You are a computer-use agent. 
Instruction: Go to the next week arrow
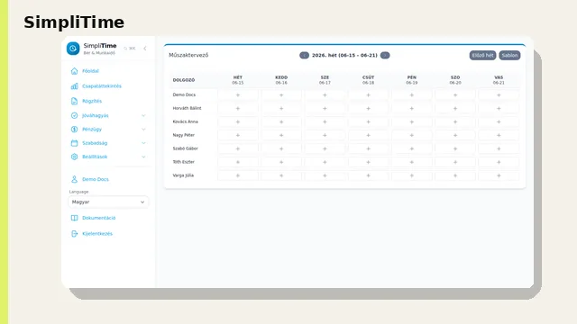385,55
